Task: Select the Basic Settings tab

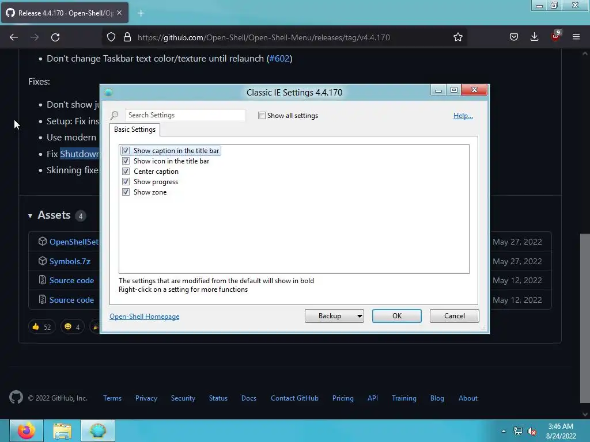Action: (x=135, y=129)
